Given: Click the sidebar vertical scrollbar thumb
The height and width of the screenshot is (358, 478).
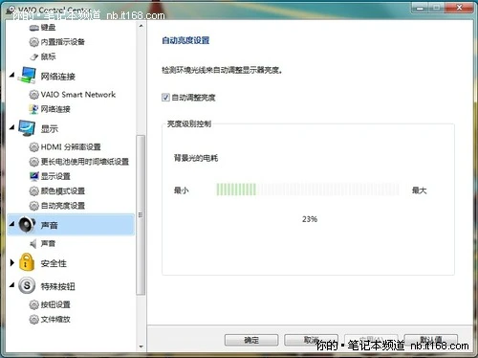Looking at the screenshot, I should point(141,215).
